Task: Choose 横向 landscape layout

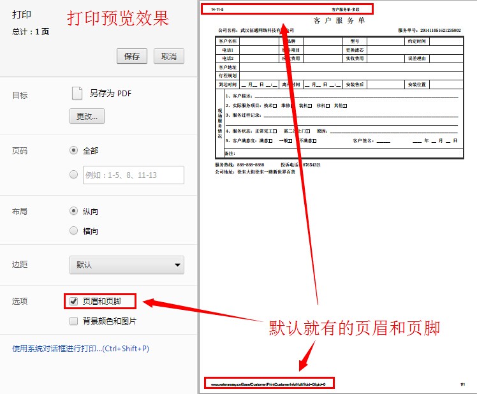Action: click(74, 231)
